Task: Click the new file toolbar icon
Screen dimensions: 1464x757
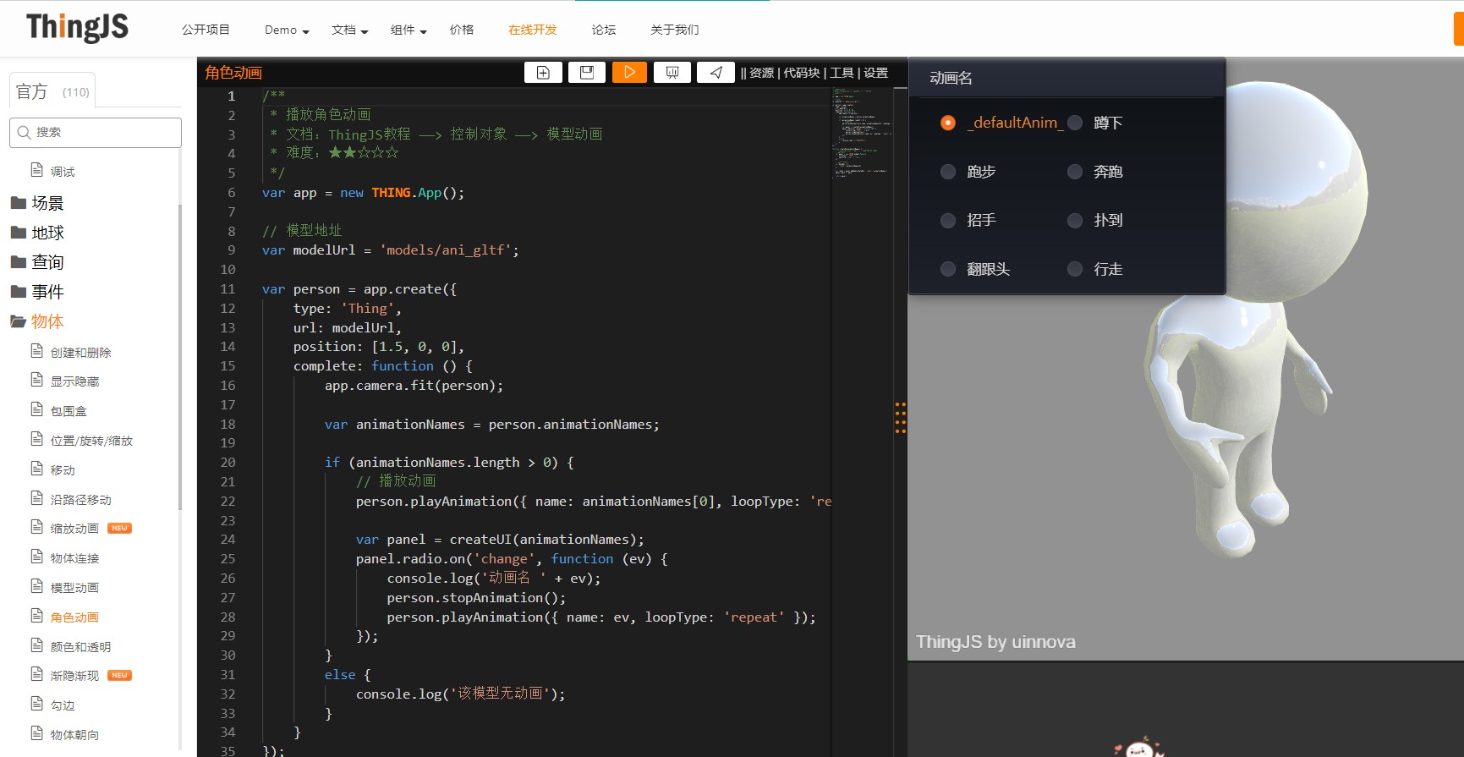Action: pyautogui.click(x=543, y=72)
